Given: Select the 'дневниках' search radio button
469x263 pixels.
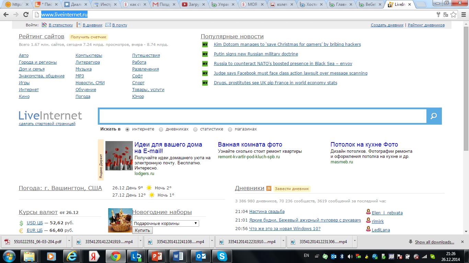Looking at the screenshot, I should (161, 129).
